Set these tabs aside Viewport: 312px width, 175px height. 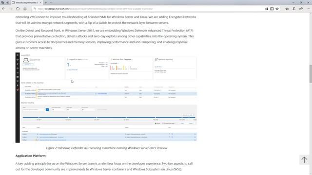click(x=8, y=2)
